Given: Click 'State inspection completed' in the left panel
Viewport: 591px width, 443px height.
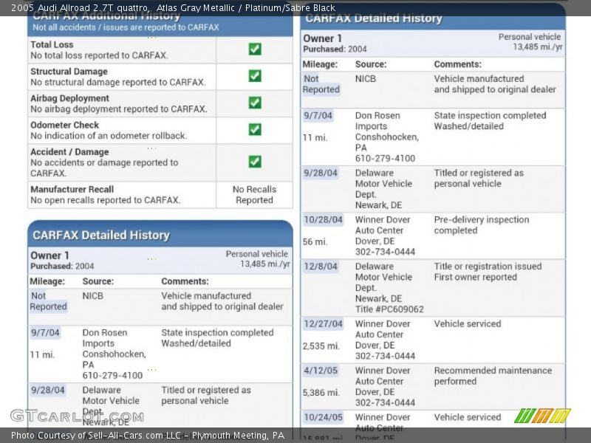Looking at the screenshot, I should click(217, 333).
